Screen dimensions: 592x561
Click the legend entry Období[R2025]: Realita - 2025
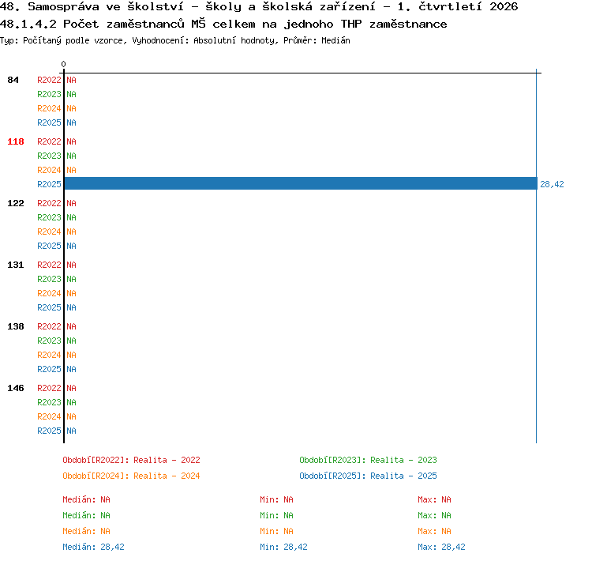(x=368, y=476)
